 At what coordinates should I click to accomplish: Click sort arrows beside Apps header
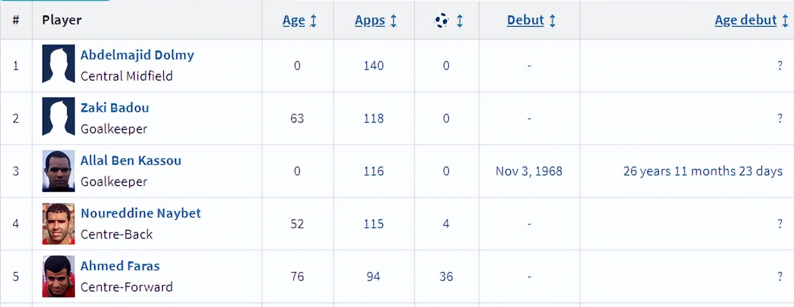click(x=393, y=21)
